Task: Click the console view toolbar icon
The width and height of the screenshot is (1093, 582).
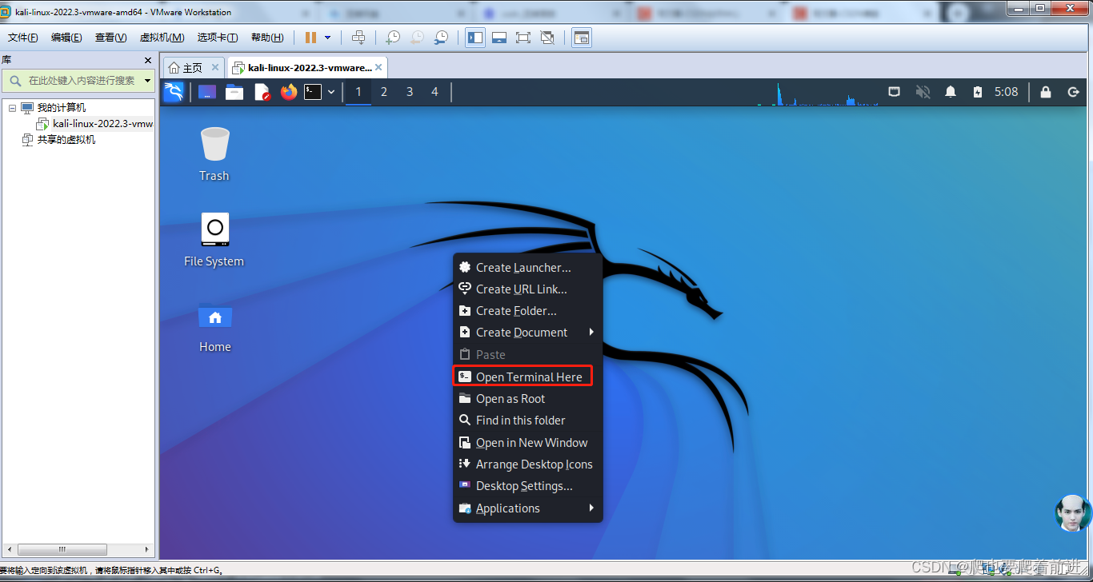Action: pos(582,38)
